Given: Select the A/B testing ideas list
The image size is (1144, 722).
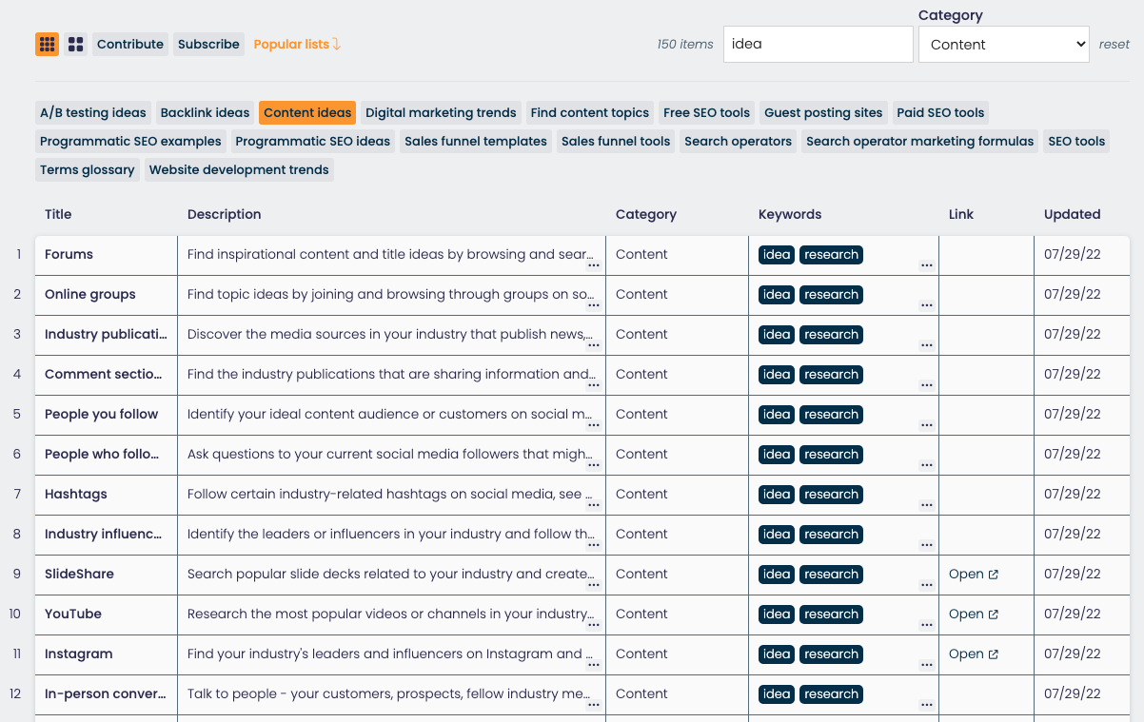Looking at the screenshot, I should click(93, 112).
